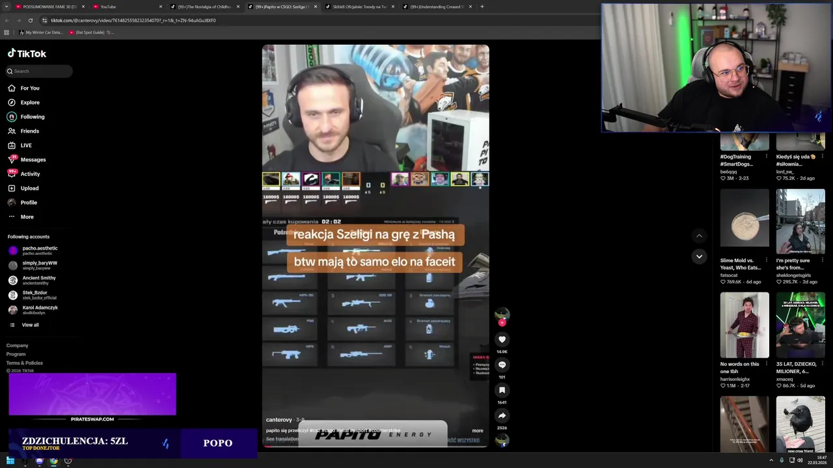Screen dimensions: 833x468
Task: Focus the TikTok Search field
Action: click(x=39, y=71)
